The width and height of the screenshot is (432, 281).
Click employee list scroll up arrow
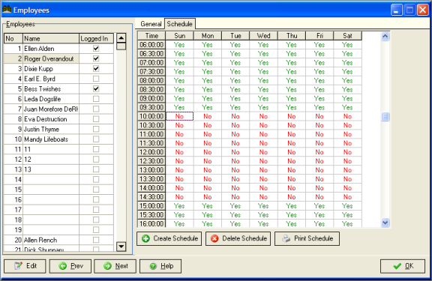click(121, 37)
